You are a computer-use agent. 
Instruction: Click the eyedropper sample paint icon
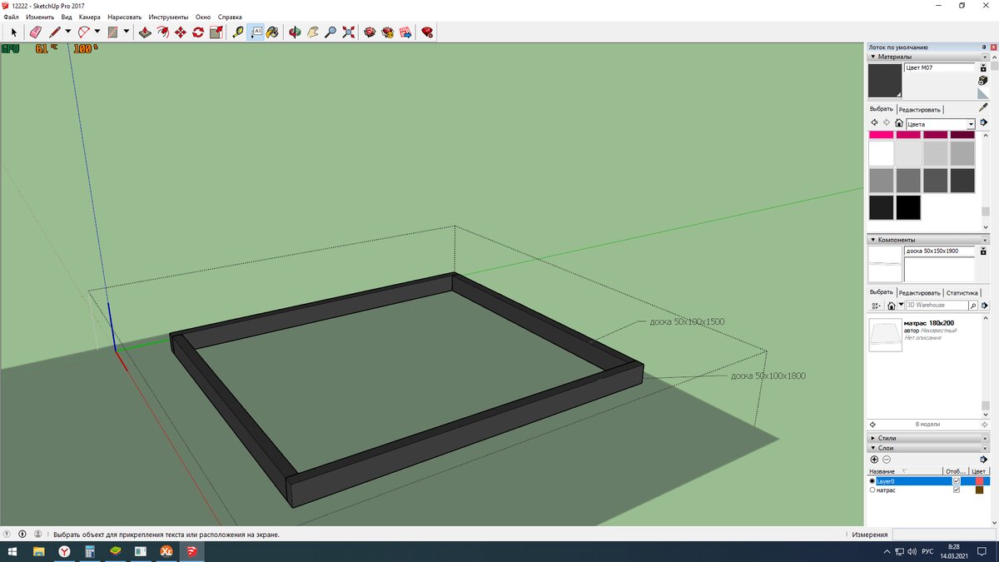pyautogui.click(x=983, y=107)
